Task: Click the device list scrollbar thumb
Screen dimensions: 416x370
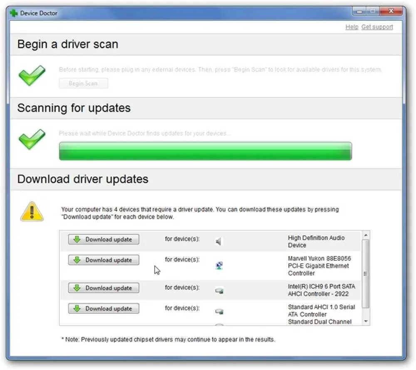Action: tap(366, 274)
